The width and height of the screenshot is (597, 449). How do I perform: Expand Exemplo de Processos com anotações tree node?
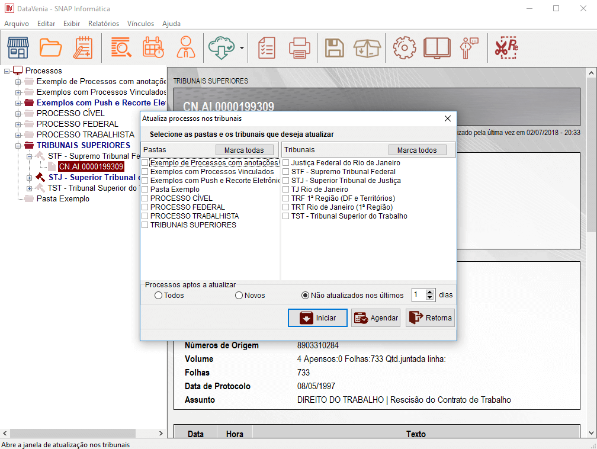18,82
